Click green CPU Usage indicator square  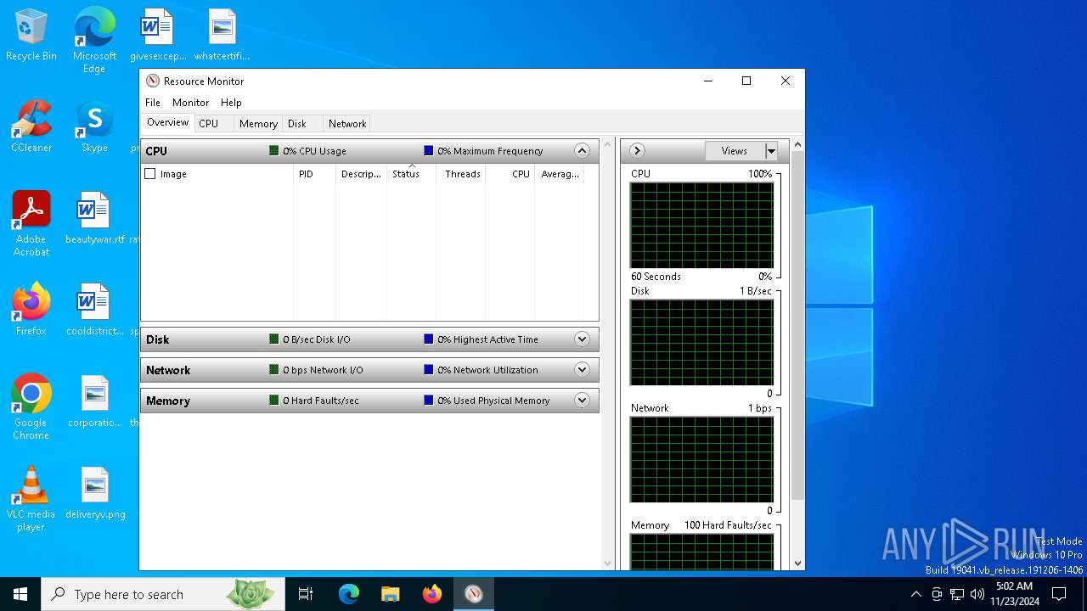273,151
